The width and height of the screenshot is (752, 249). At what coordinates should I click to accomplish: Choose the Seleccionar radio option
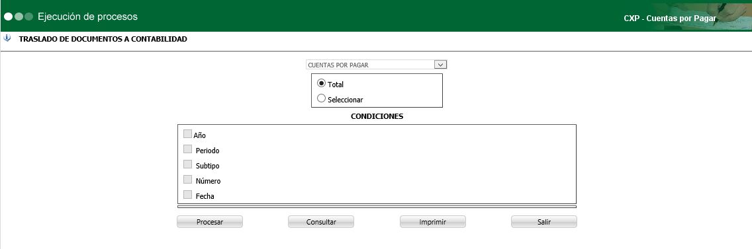pos(321,98)
